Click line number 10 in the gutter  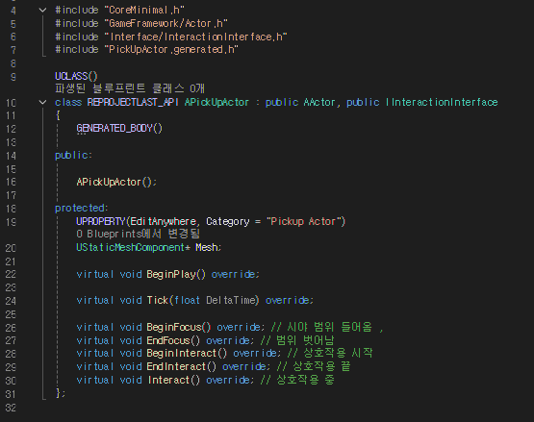[11, 103]
